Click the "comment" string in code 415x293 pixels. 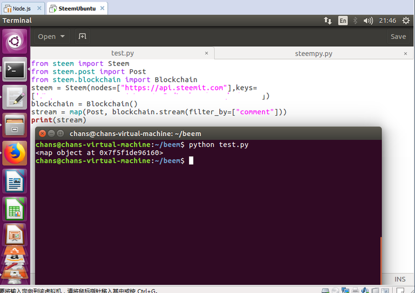[255, 112]
